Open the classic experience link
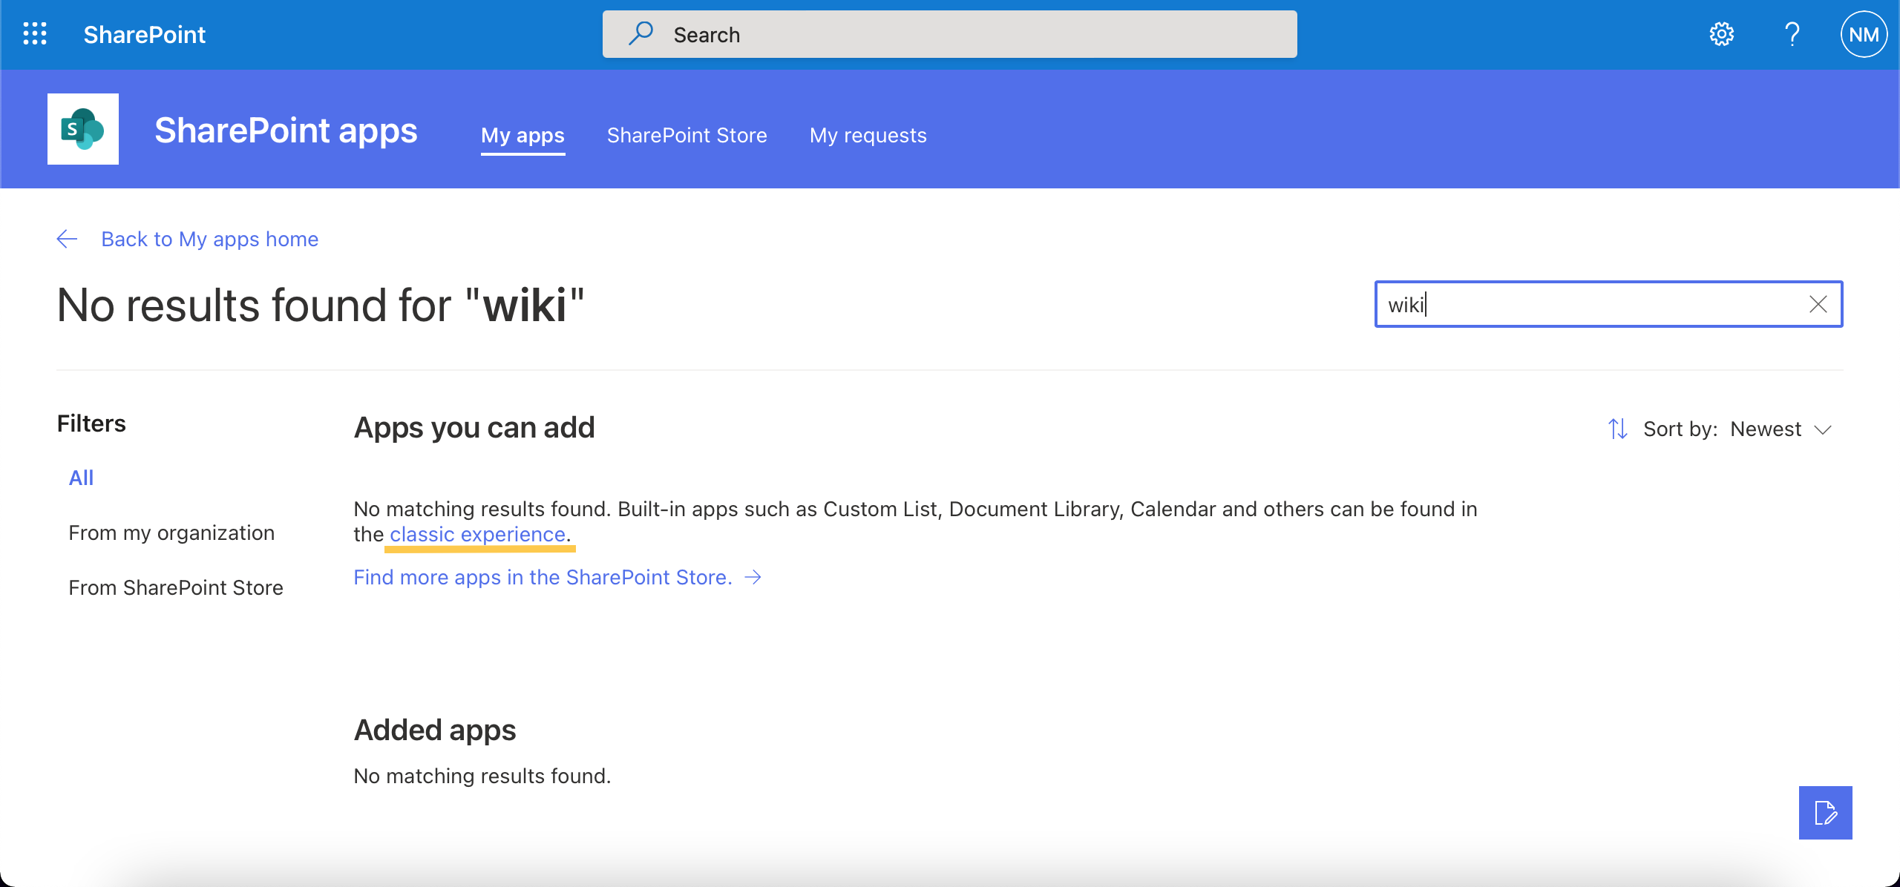The width and height of the screenshot is (1900, 887). click(x=477, y=533)
